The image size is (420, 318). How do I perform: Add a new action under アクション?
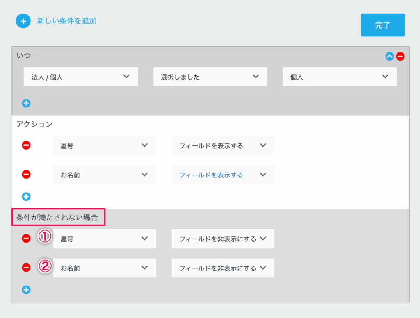coord(26,196)
